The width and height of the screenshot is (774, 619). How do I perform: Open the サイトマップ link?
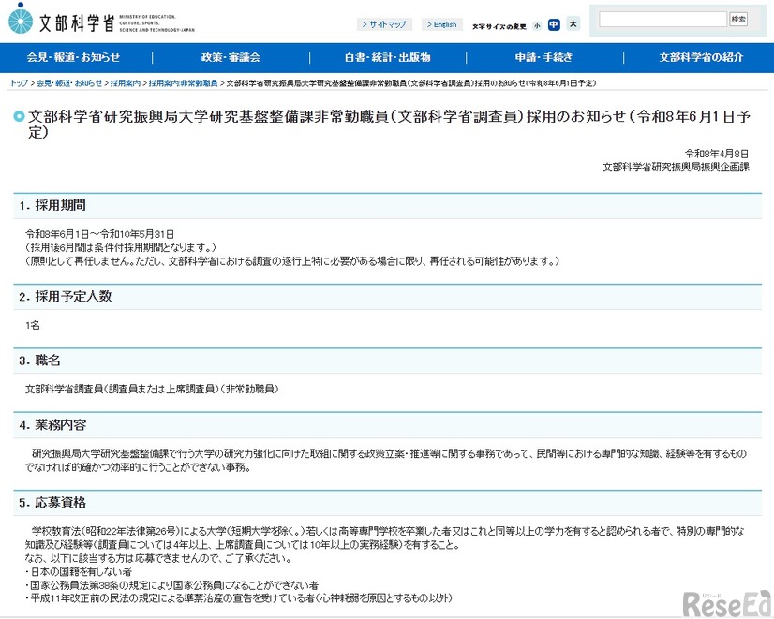387,24
